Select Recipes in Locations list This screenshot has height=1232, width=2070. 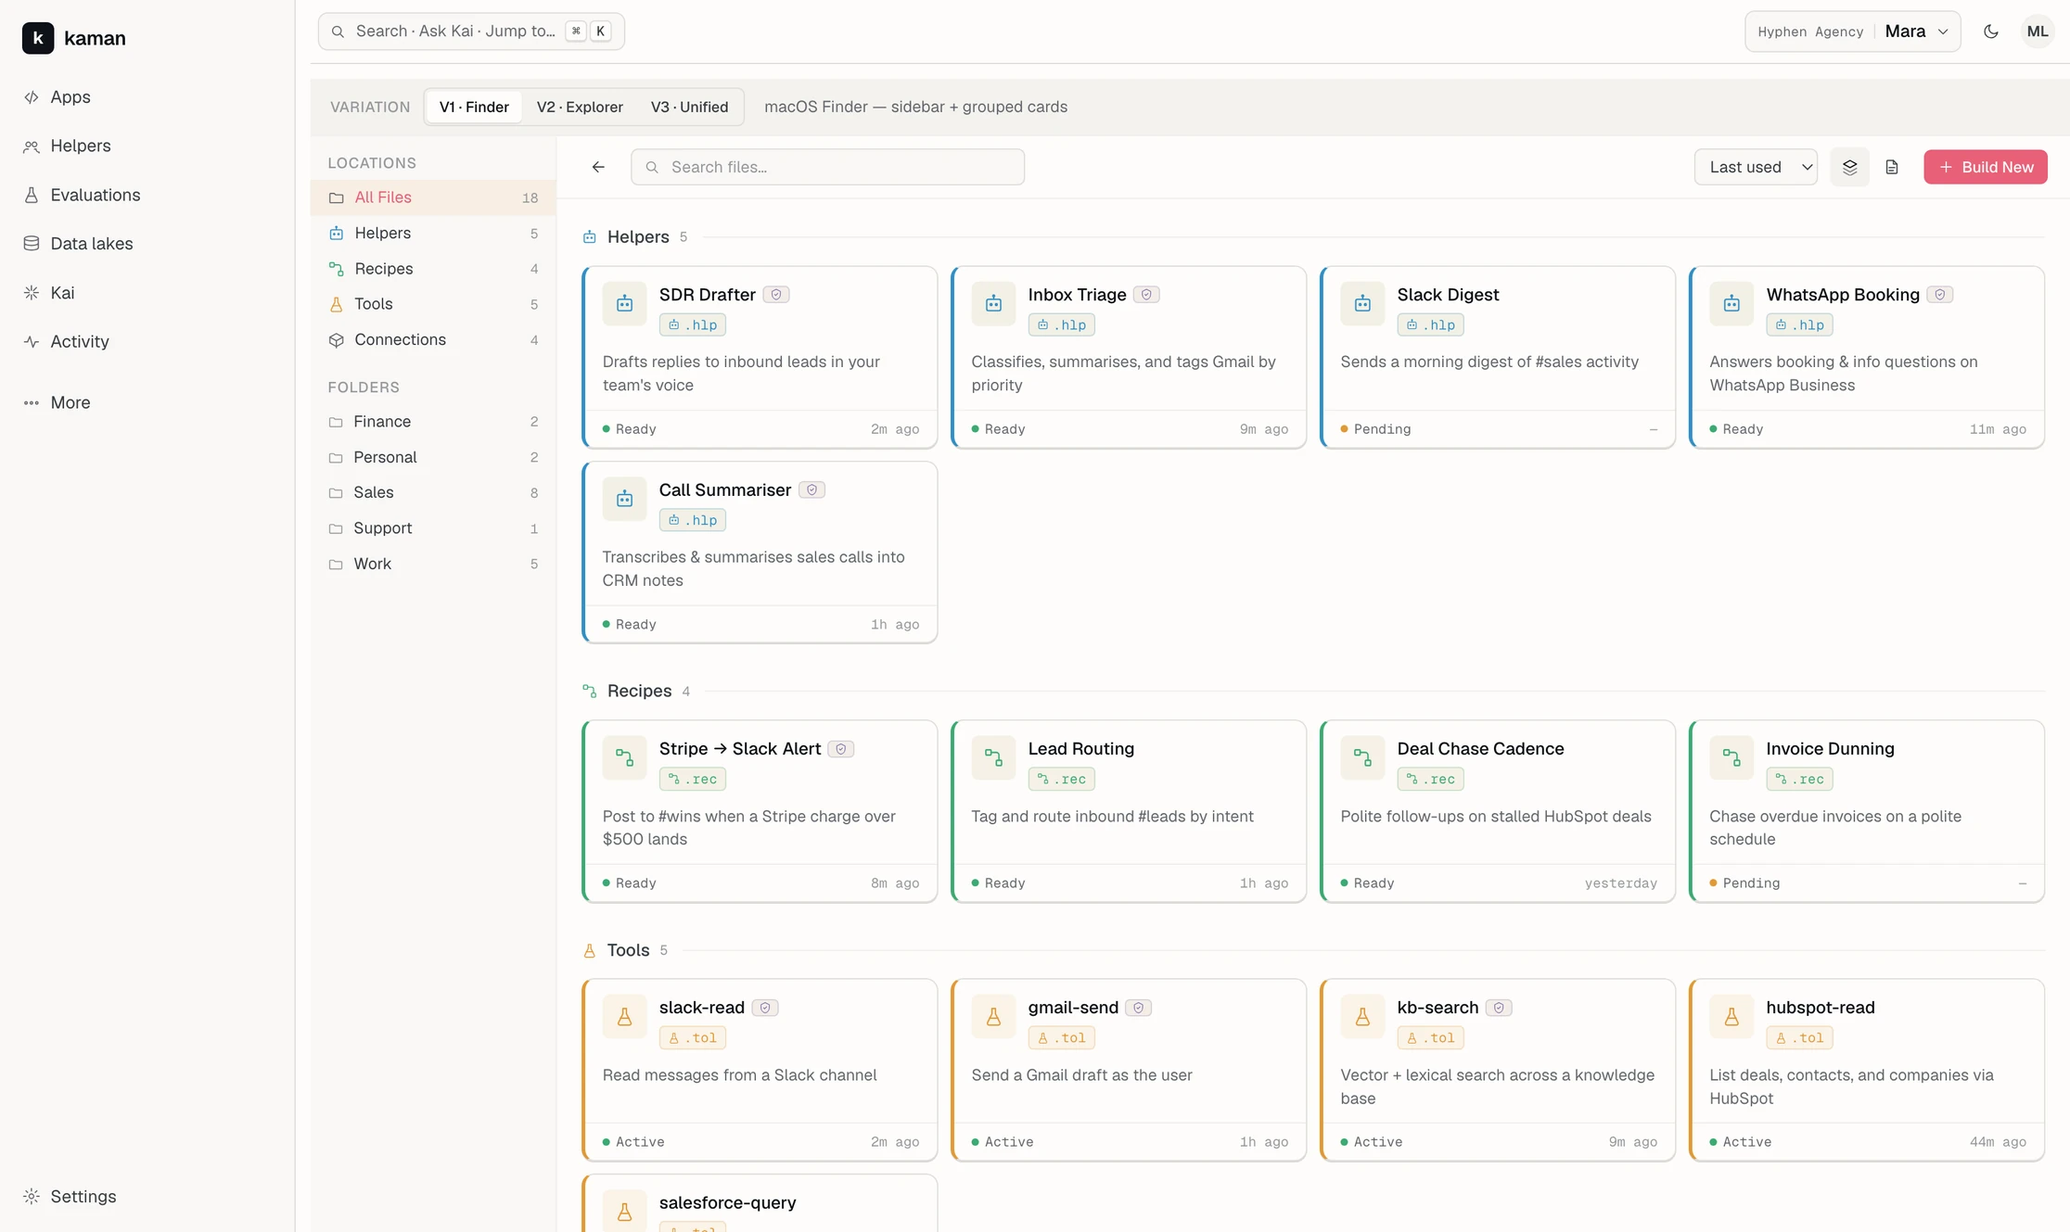(433, 269)
